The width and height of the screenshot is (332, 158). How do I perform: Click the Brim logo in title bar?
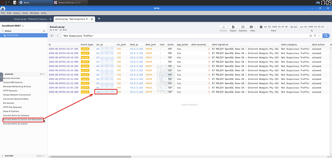click(x=3, y=8)
